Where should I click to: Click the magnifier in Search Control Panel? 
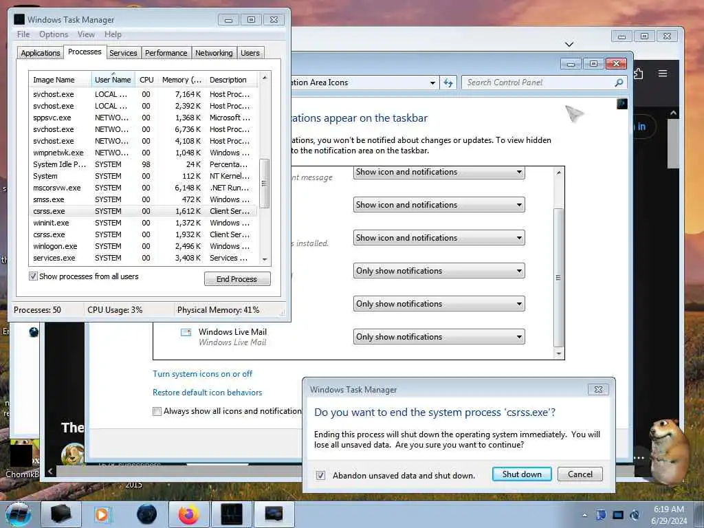[619, 82]
